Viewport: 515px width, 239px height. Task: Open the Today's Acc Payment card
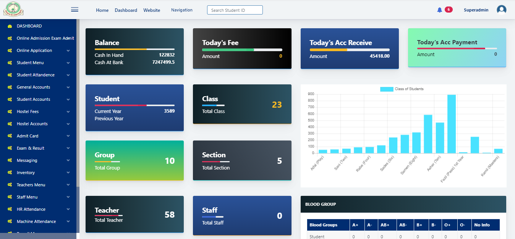pos(457,48)
